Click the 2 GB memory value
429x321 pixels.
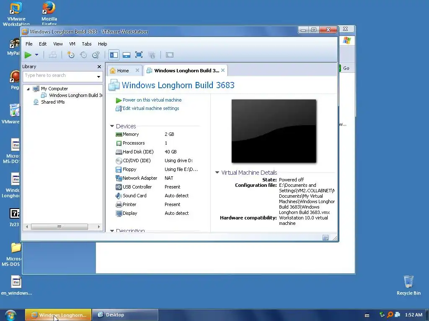(169, 134)
